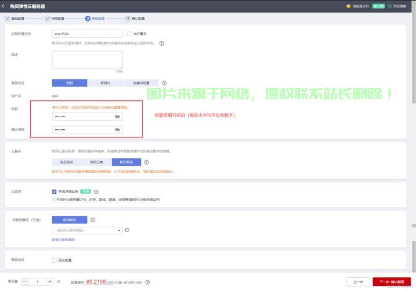Enable the allow duplicate name checkbox
This screenshot has height=290, width=416.
129,34
